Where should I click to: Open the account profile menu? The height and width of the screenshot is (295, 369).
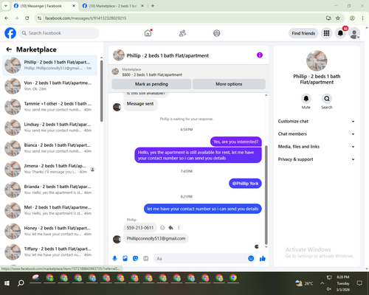coord(354,33)
